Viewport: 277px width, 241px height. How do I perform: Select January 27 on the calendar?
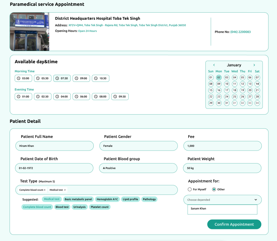pos(250,97)
